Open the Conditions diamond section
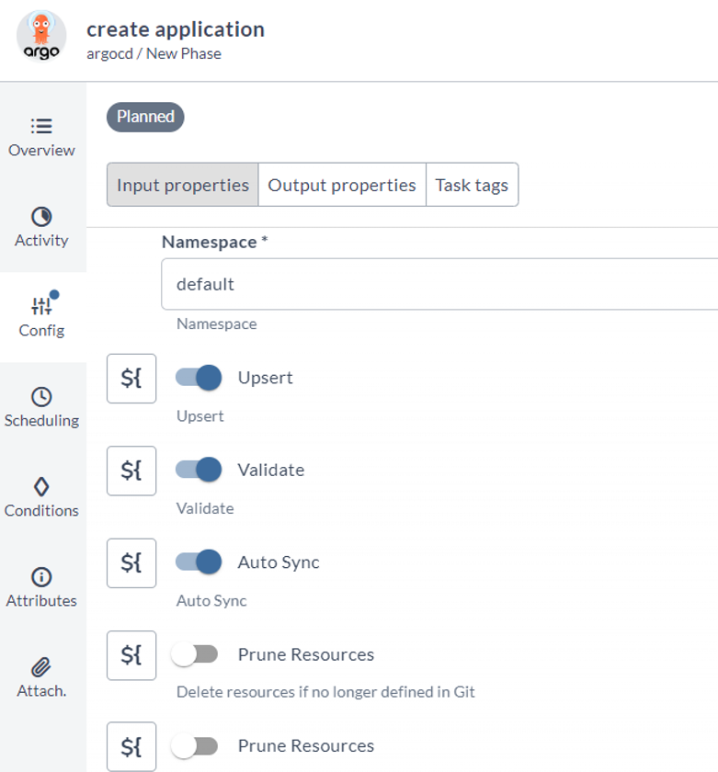 tap(41, 497)
